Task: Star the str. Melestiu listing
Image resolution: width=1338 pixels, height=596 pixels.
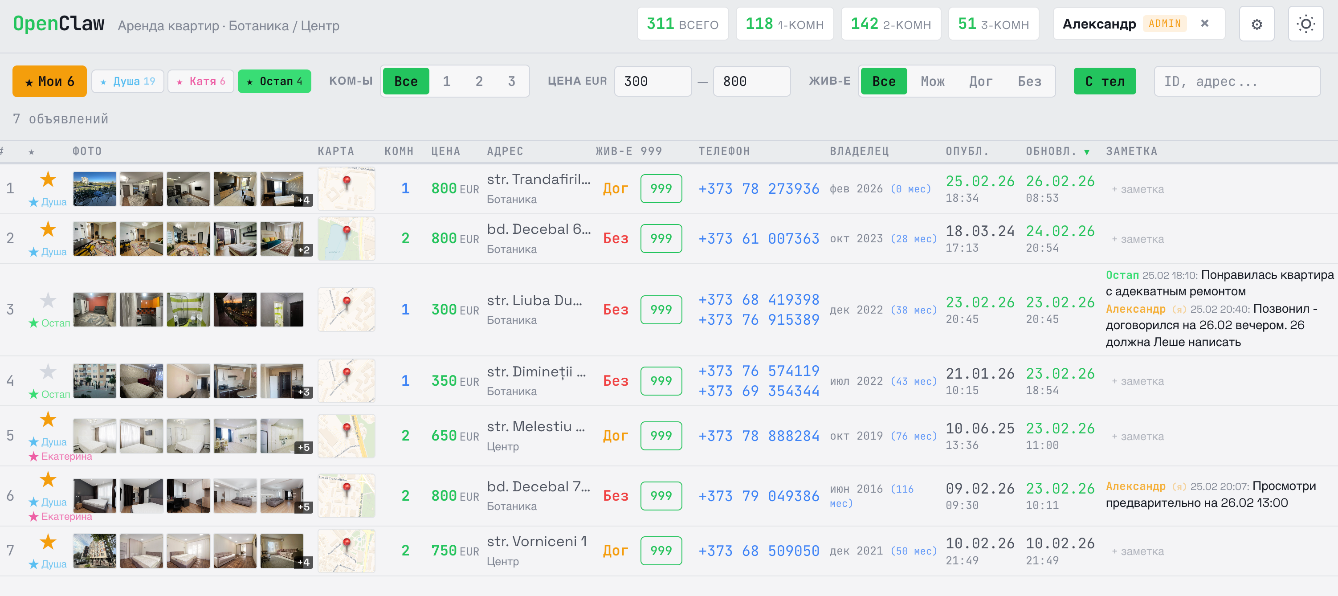Action: tap(48, 419)
